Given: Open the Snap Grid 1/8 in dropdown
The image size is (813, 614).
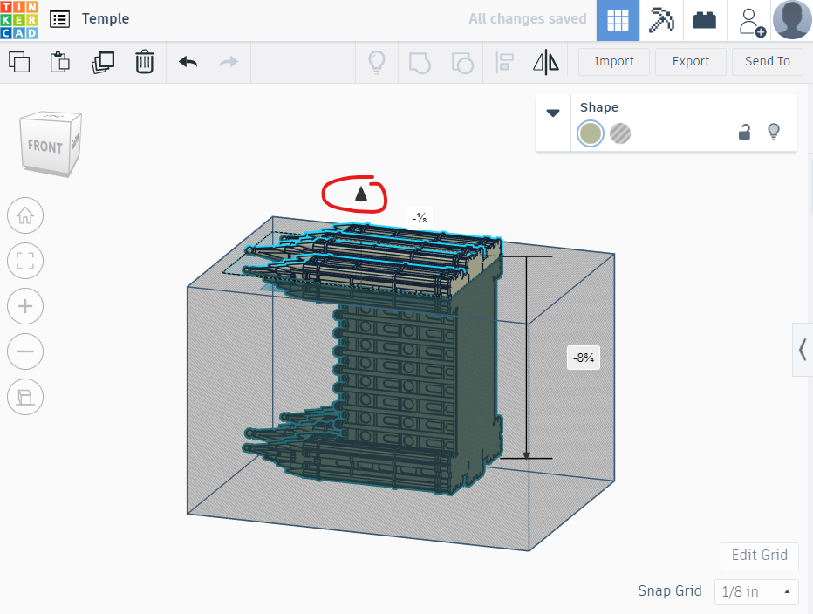Looking at the screenshot, I should pos(756,591).
